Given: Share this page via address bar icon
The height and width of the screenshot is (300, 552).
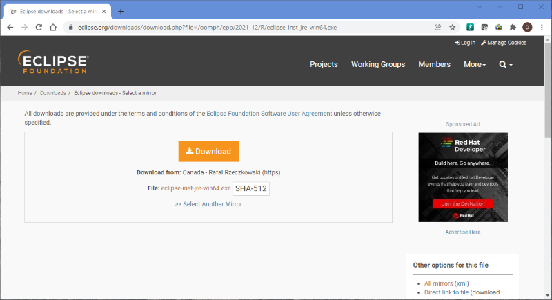Looking at the screenshot, I should coord(438,28).
